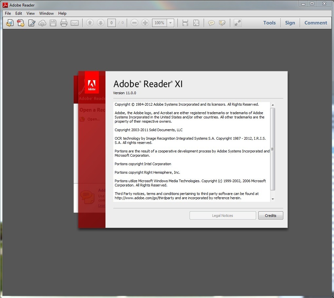
Task: Click the Sign document pen icon
Action: point(31,23)
